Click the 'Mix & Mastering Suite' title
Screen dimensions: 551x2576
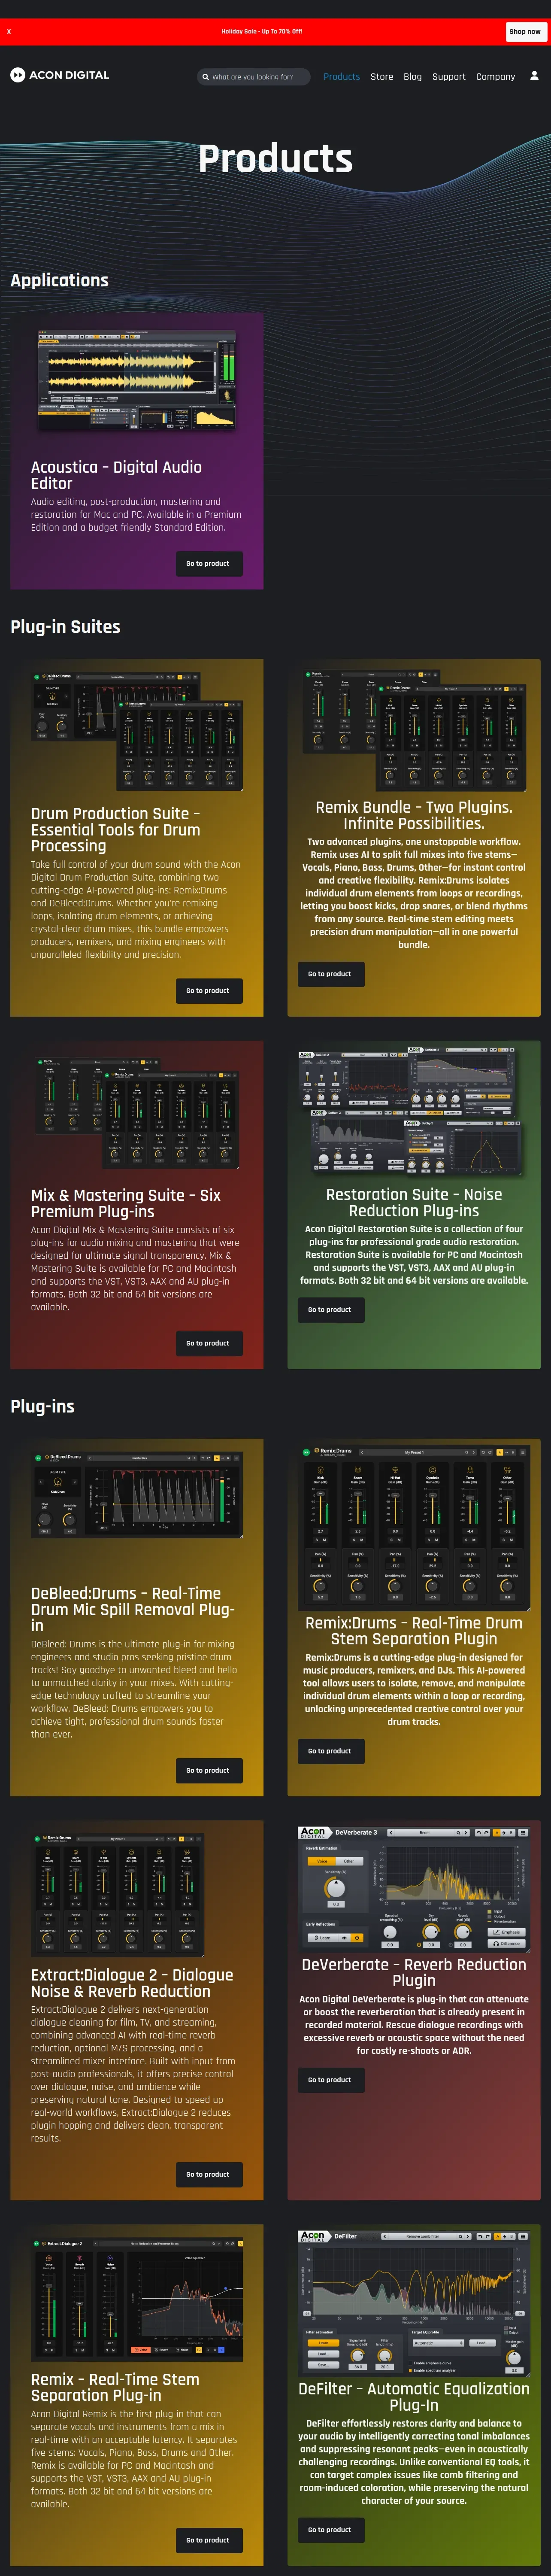click(126, 1203)
